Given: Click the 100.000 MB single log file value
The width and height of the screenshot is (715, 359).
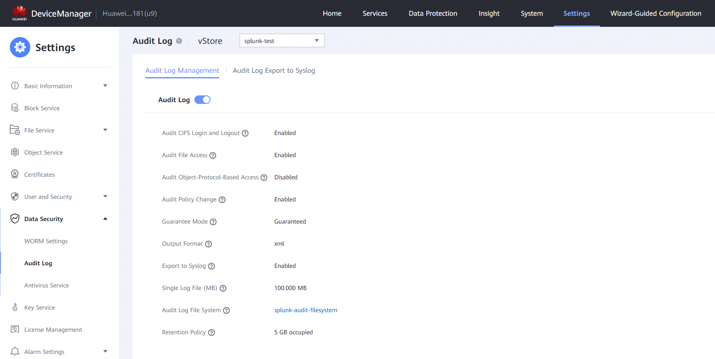Looking at the screenshot, I should 290,288.
